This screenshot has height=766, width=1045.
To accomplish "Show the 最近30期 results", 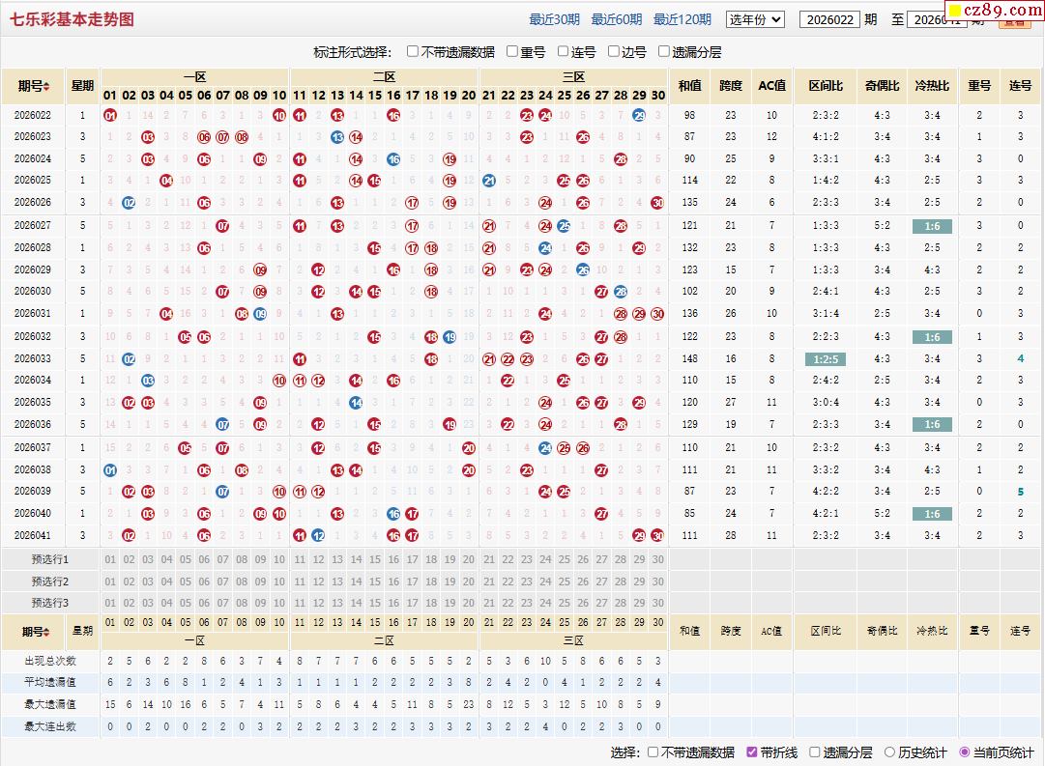I will [555, 19].
